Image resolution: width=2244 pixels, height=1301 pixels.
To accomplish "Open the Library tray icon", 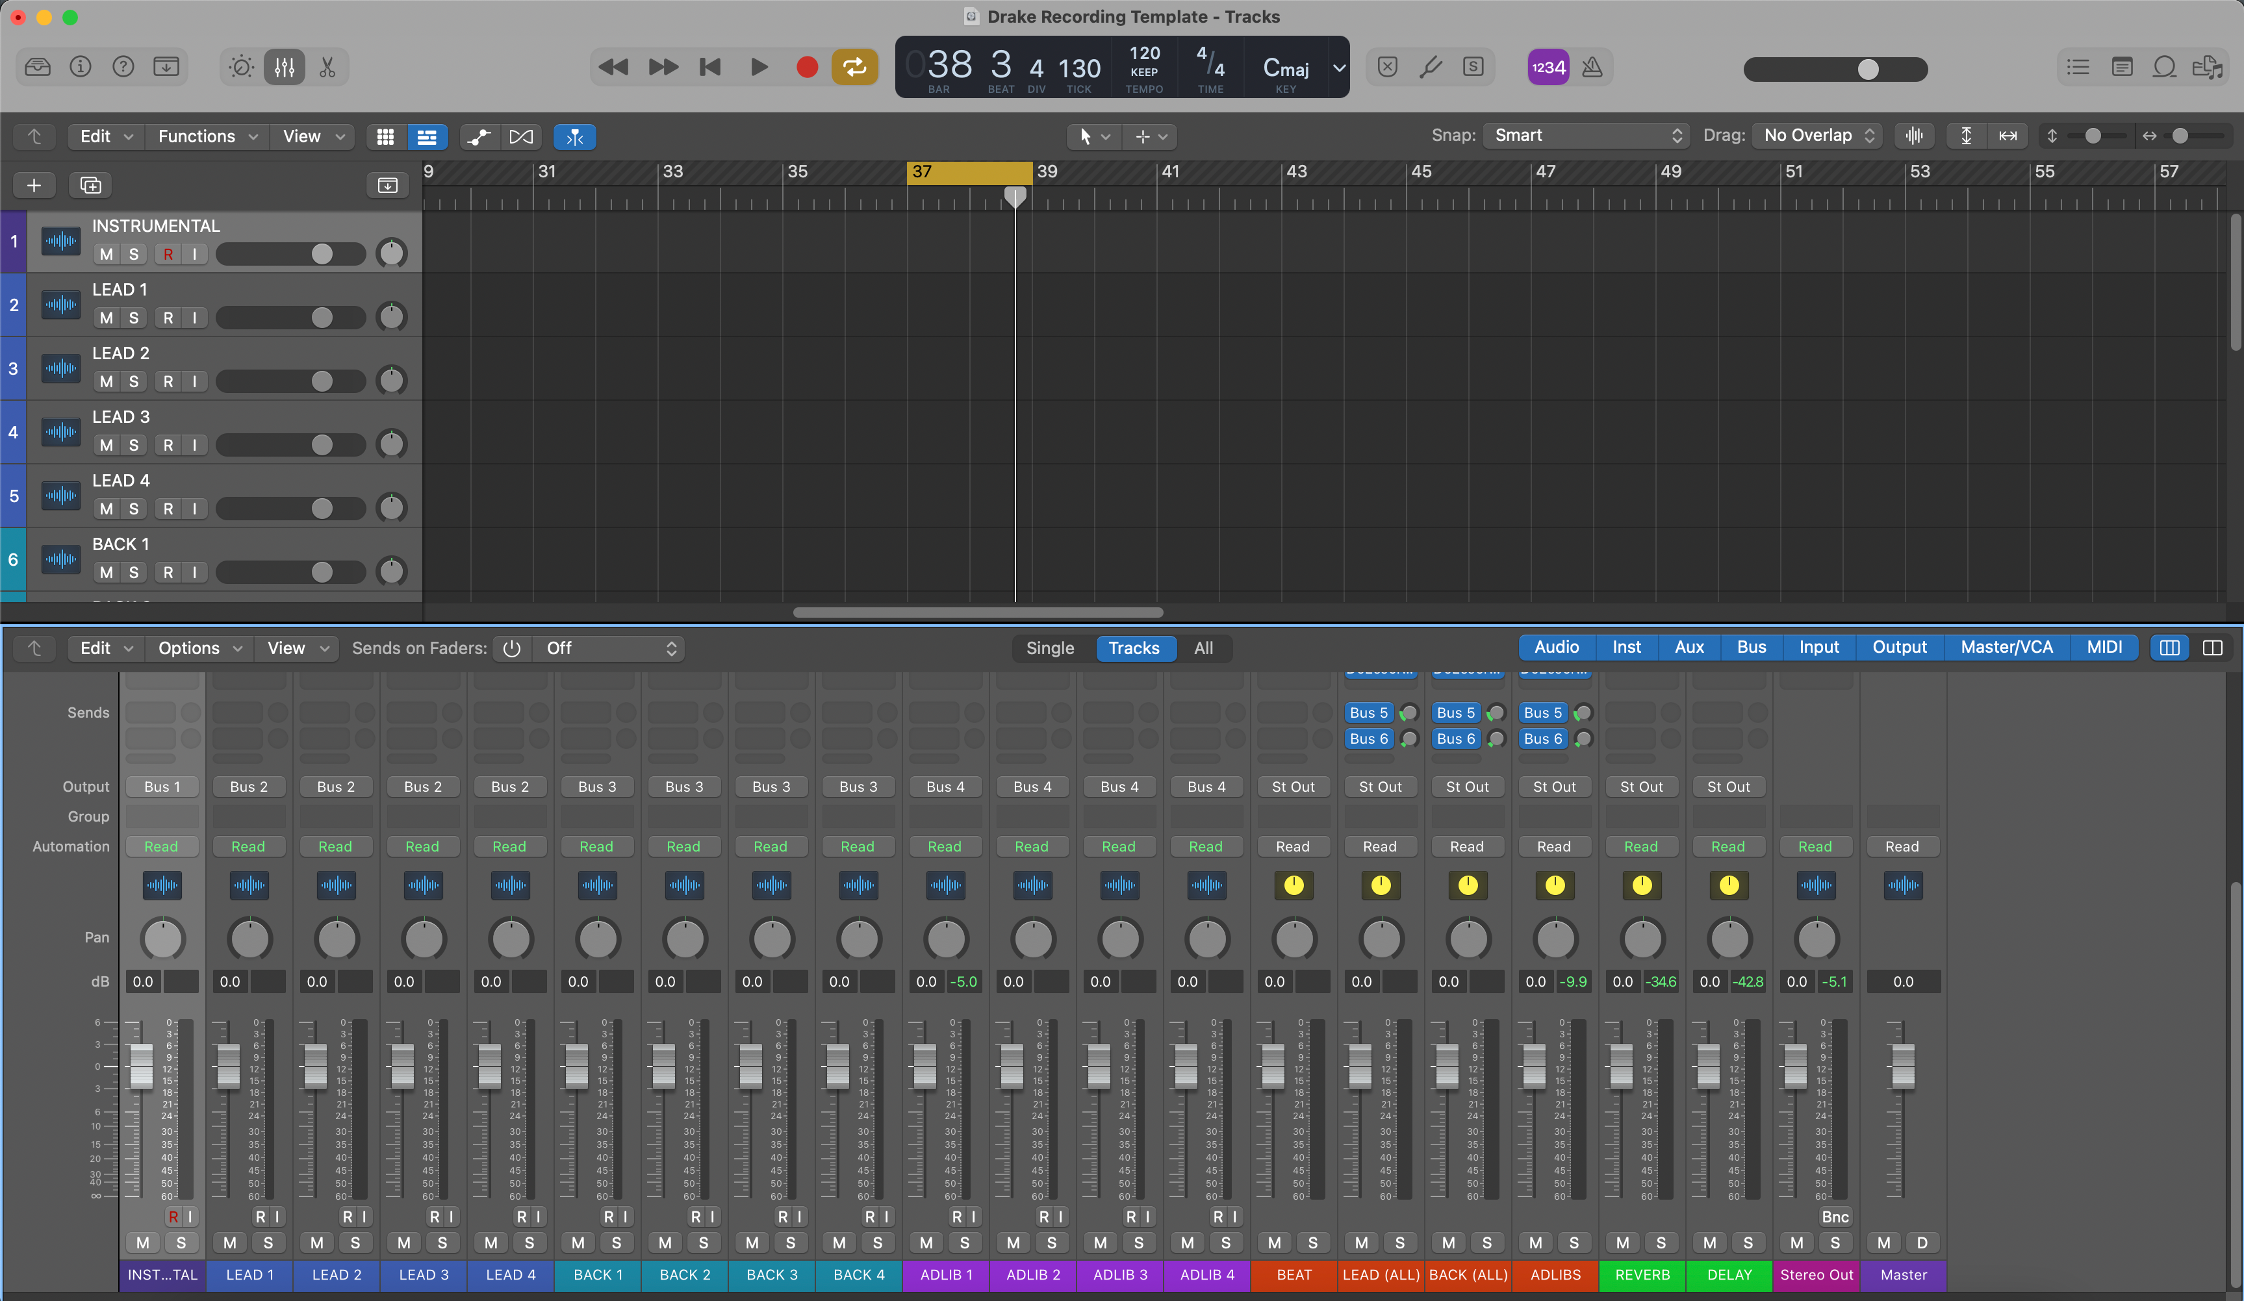I will click(x=38, y=68).
